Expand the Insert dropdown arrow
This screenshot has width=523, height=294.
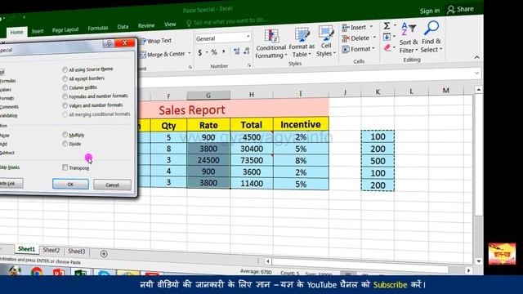tap(371, 27)
